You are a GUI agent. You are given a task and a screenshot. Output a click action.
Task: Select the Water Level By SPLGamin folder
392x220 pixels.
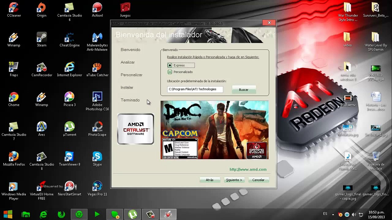(376, 42)
